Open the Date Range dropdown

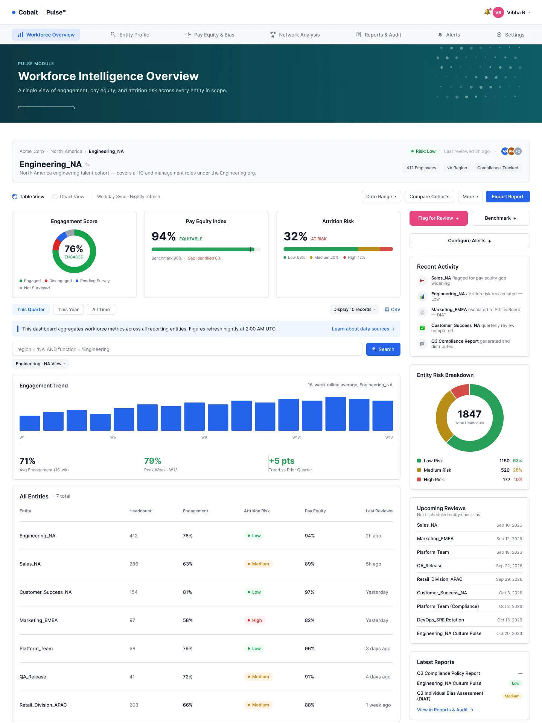381,197
